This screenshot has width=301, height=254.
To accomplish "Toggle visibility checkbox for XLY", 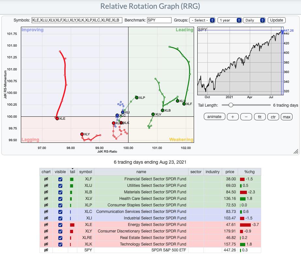I will coord(60,232).
